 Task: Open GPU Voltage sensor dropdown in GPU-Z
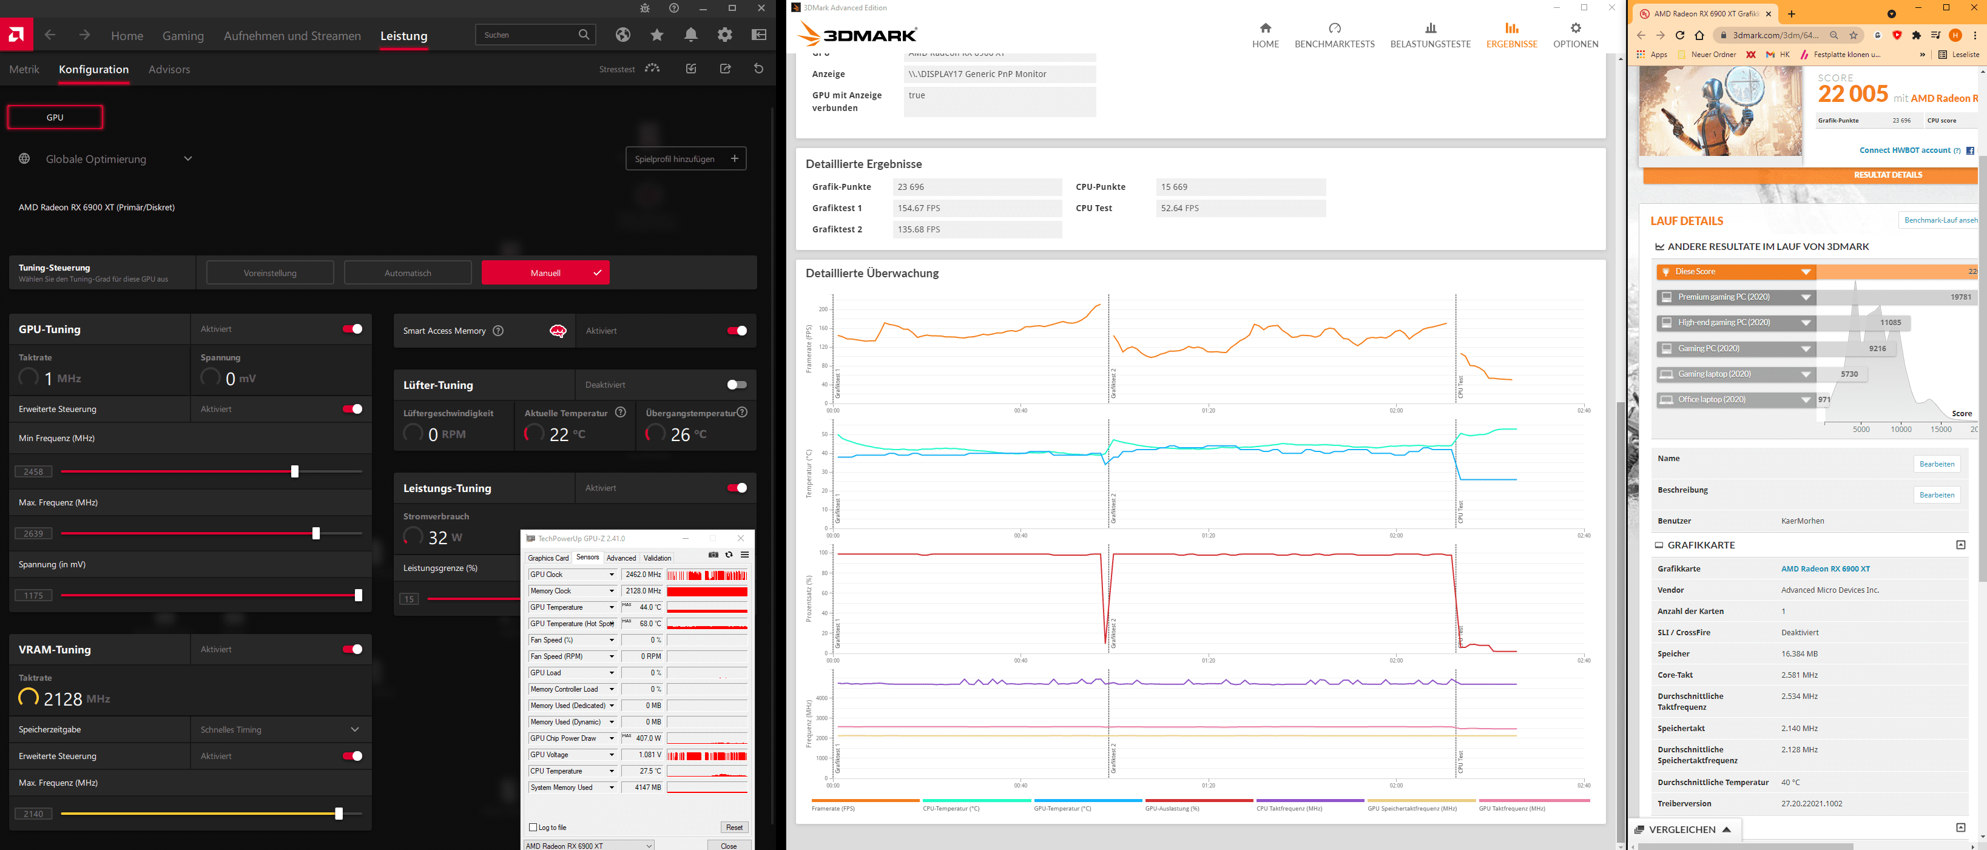point(612,755)
